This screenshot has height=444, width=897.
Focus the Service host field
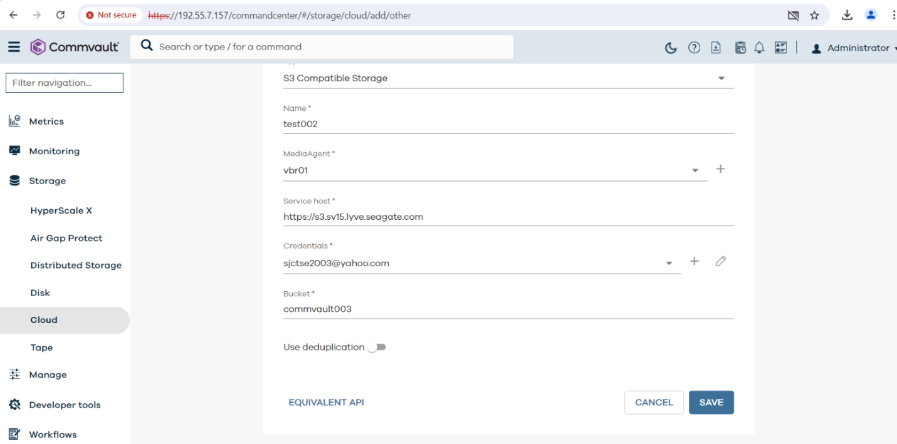pyautogui.click(x=508, y=217)
